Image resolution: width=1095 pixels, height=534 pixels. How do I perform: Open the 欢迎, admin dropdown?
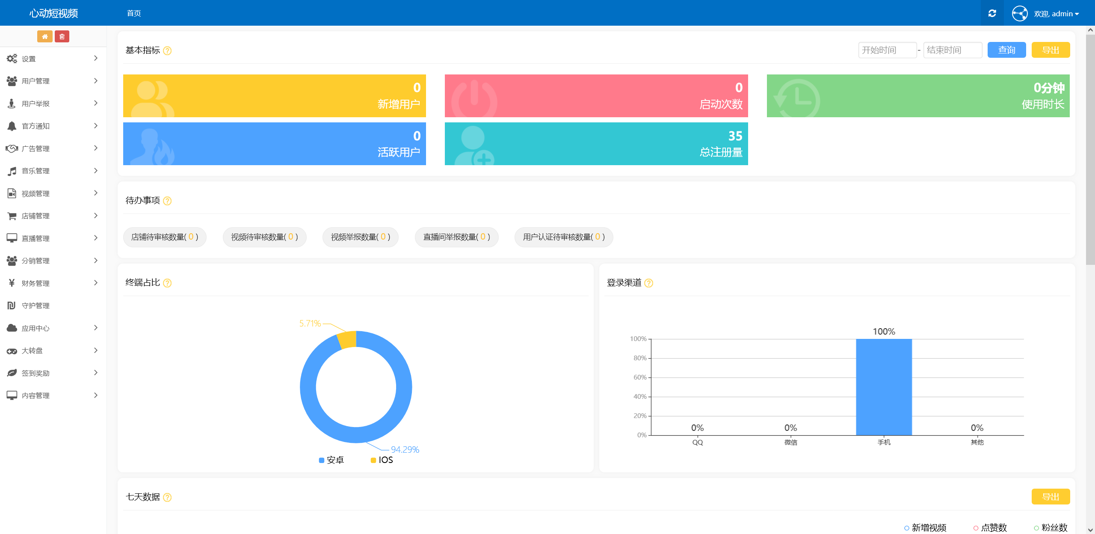pyautogui.click(x=1056, y=13)
